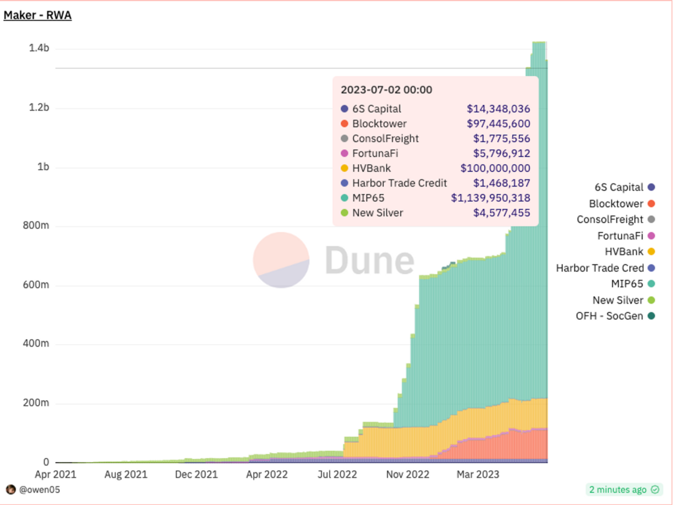Toggle the MIP65 legend series
Screen dimensions: 673x505
[633, 284]
